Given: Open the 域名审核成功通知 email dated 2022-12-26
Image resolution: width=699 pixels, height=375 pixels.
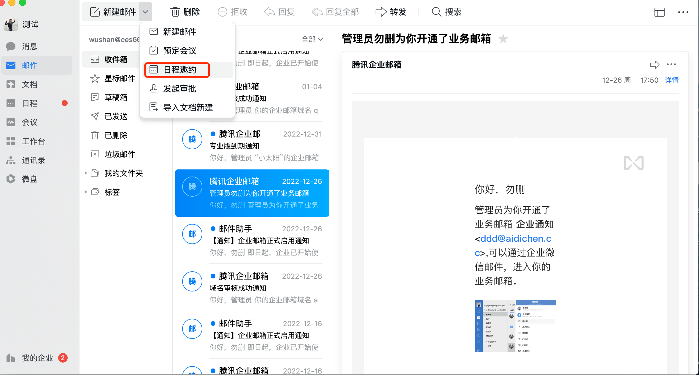Looking at the screenshot, I should click(252, 288).
